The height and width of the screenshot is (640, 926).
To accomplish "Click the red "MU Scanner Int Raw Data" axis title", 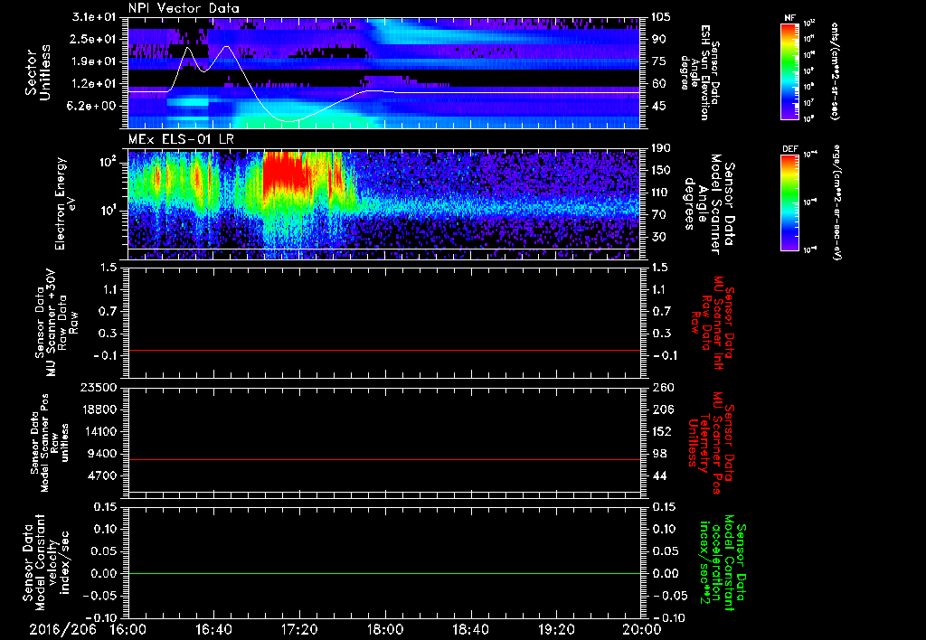I will (713, 323).
